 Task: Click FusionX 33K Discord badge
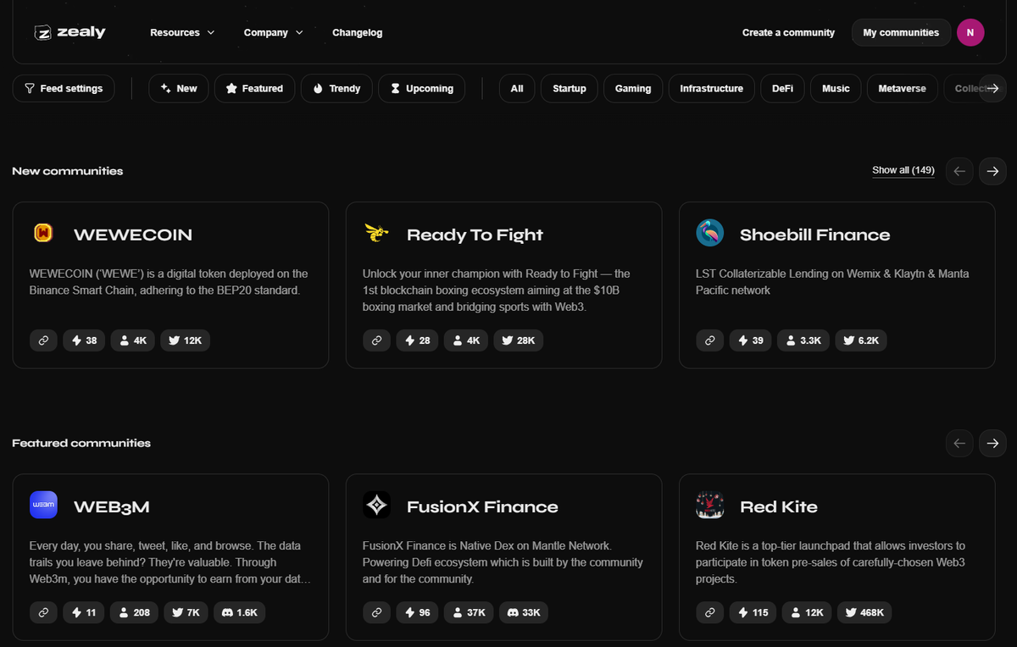[524, 612]
